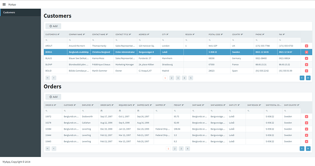The width and height of the screenshot is (315, 166).
Task: Select Customers in the sidebar
Action: point(21,12)
